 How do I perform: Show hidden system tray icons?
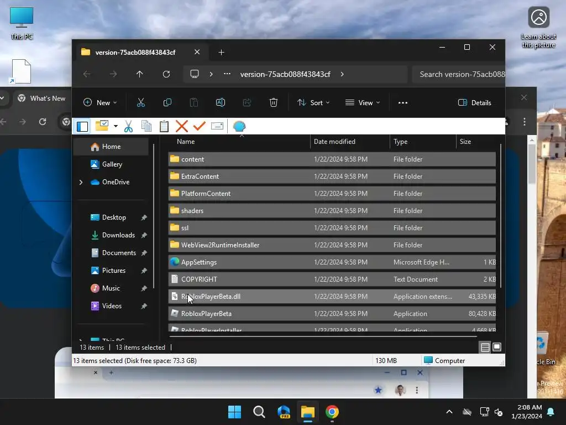449,412
